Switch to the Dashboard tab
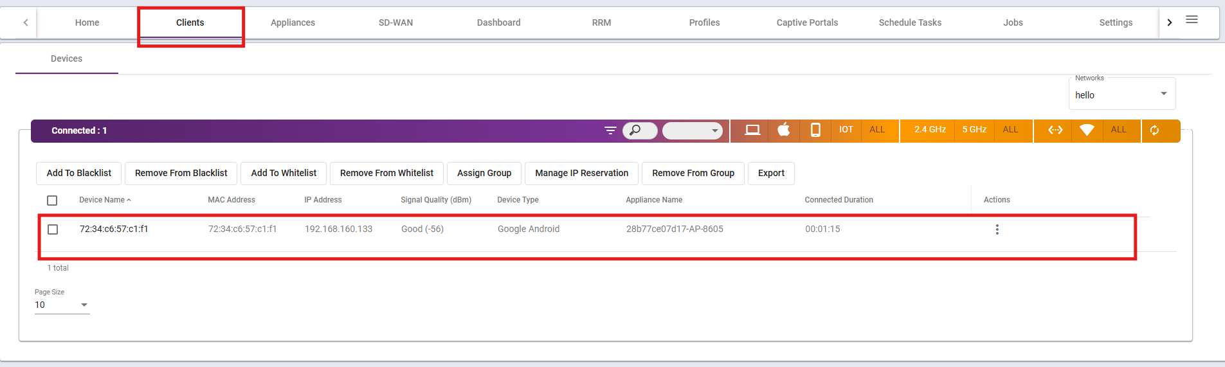1225x367 pixels. (x=498, y=22)
